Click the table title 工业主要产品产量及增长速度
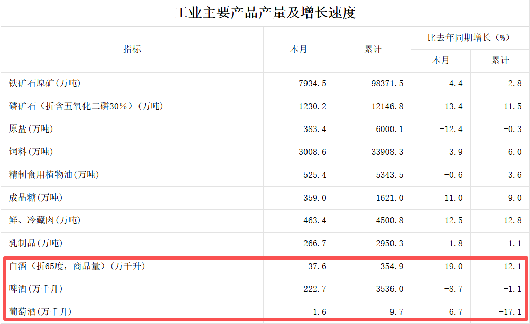 pos(265,13)
